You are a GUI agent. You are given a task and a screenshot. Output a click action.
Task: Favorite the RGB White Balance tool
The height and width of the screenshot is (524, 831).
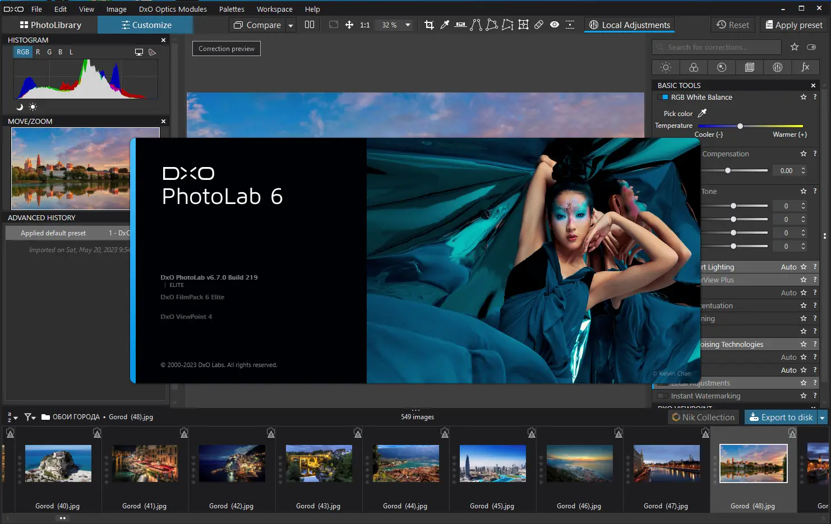pos(804,97)
